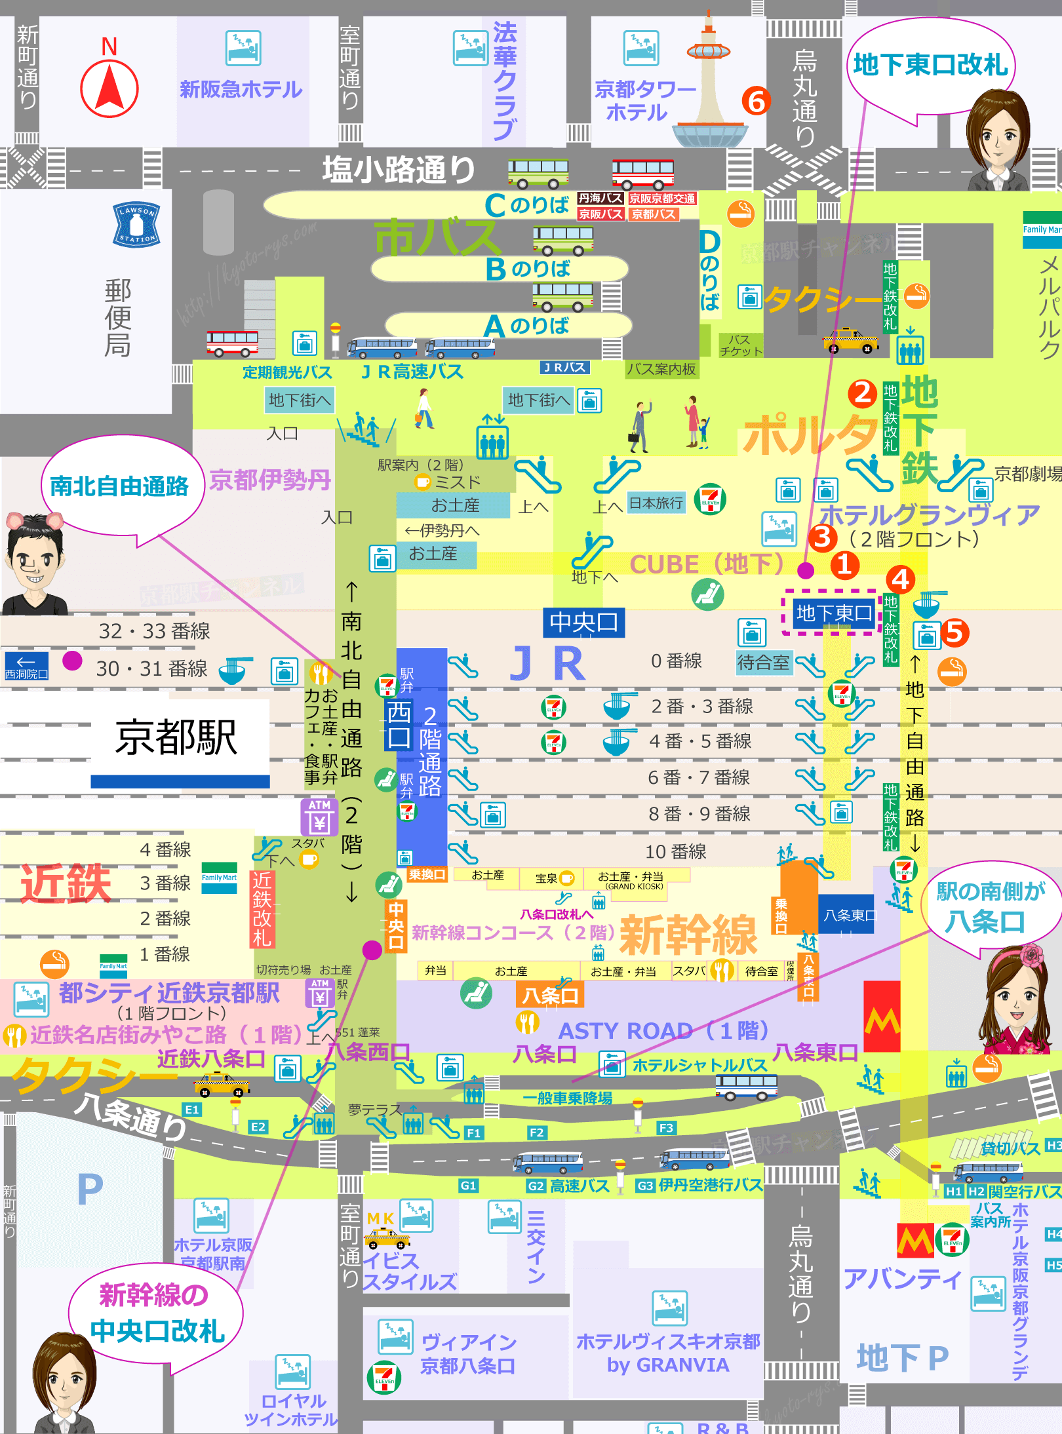
Task: Click the hotel bed icon above 新阪急ホテル
Action: [x=243, y=48]
